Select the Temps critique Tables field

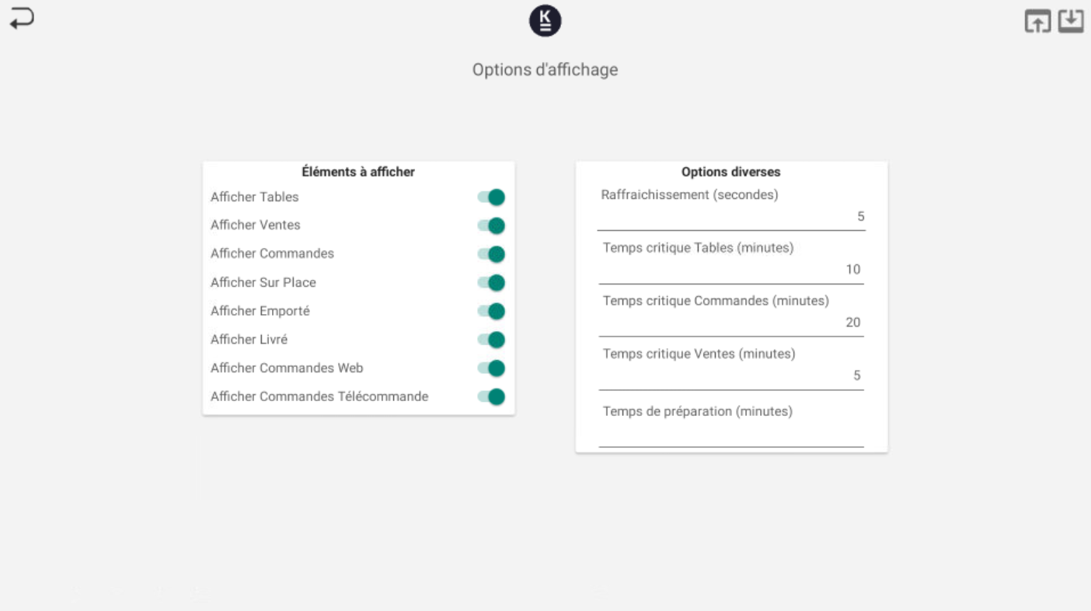click(730, 270)
